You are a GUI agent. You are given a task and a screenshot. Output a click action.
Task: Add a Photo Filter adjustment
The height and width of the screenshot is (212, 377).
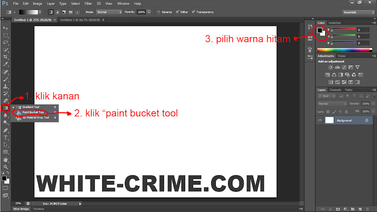pos(347,75)
